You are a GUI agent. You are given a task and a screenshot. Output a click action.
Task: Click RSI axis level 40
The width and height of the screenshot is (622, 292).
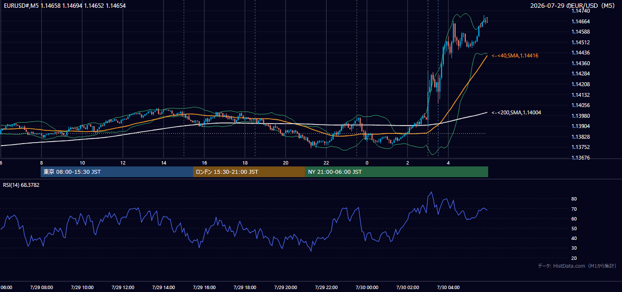click(574, 238)
